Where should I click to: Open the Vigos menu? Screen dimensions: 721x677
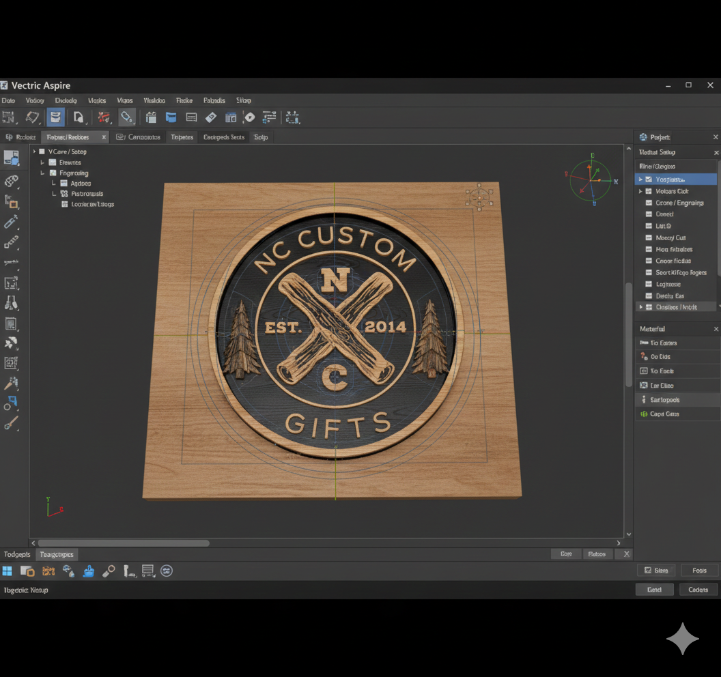tap(125, 100)
